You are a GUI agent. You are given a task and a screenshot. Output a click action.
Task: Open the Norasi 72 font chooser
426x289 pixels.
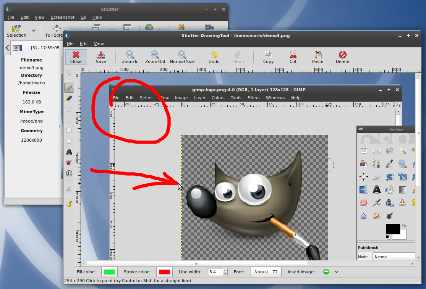266,272
